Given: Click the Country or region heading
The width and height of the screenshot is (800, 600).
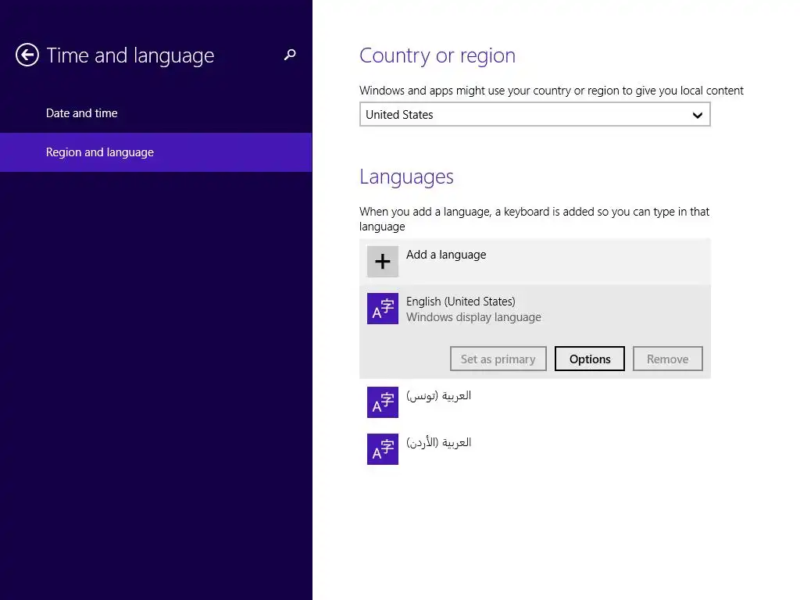Looking at the screenshot, I should [437, 55].
